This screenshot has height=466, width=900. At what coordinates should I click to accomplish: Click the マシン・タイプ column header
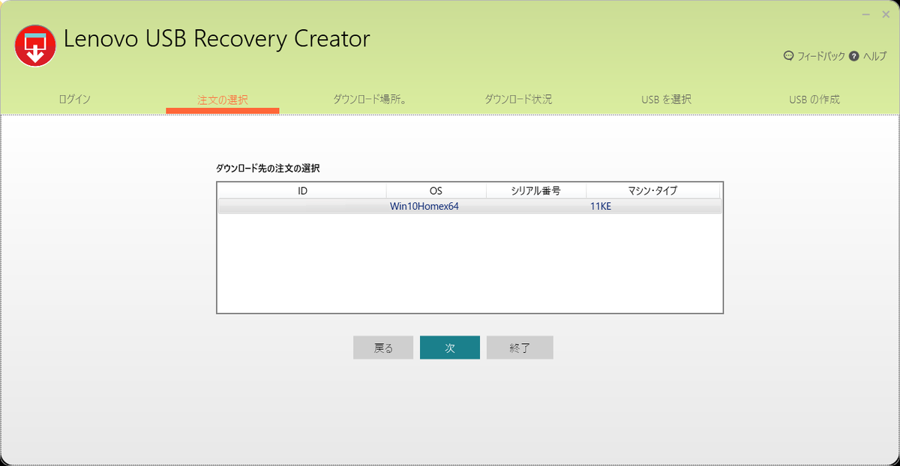[x=652, y=190]
